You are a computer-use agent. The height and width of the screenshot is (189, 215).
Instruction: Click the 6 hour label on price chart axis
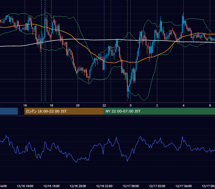click(x=210, y=106)
